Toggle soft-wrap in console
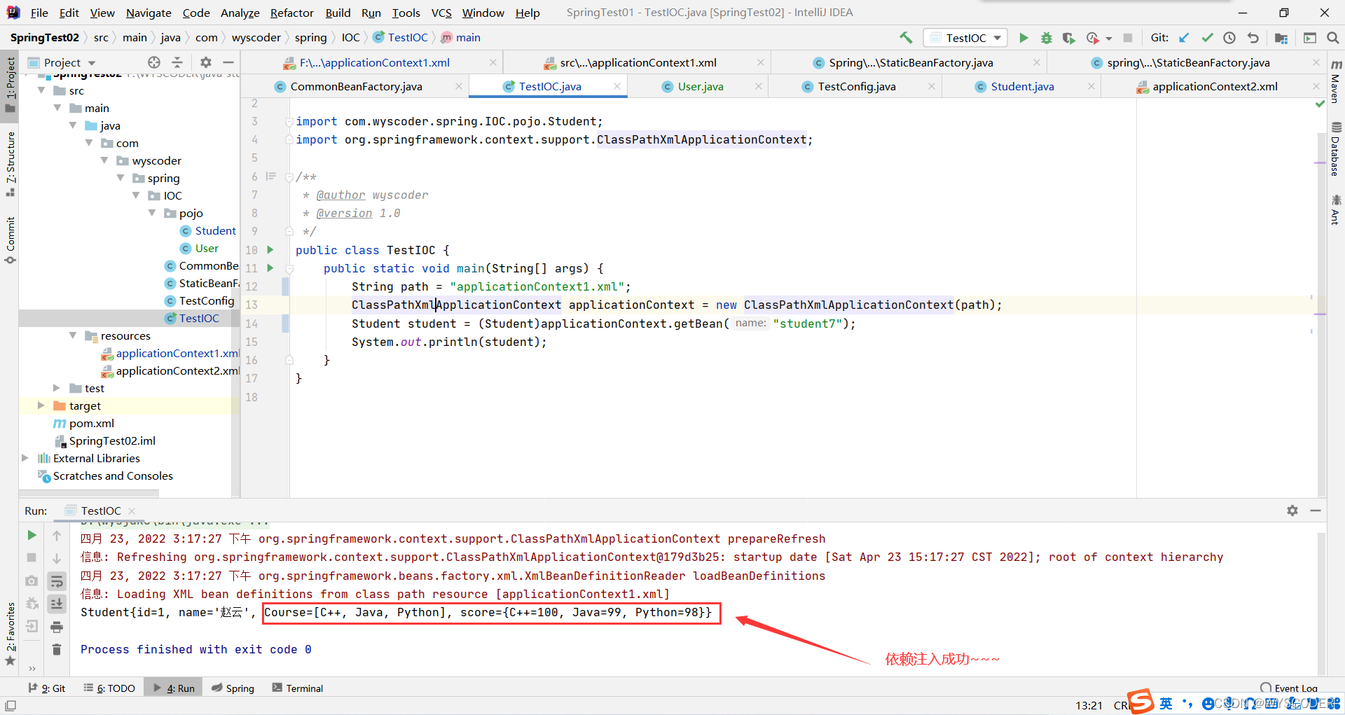 tap(57, 581)
